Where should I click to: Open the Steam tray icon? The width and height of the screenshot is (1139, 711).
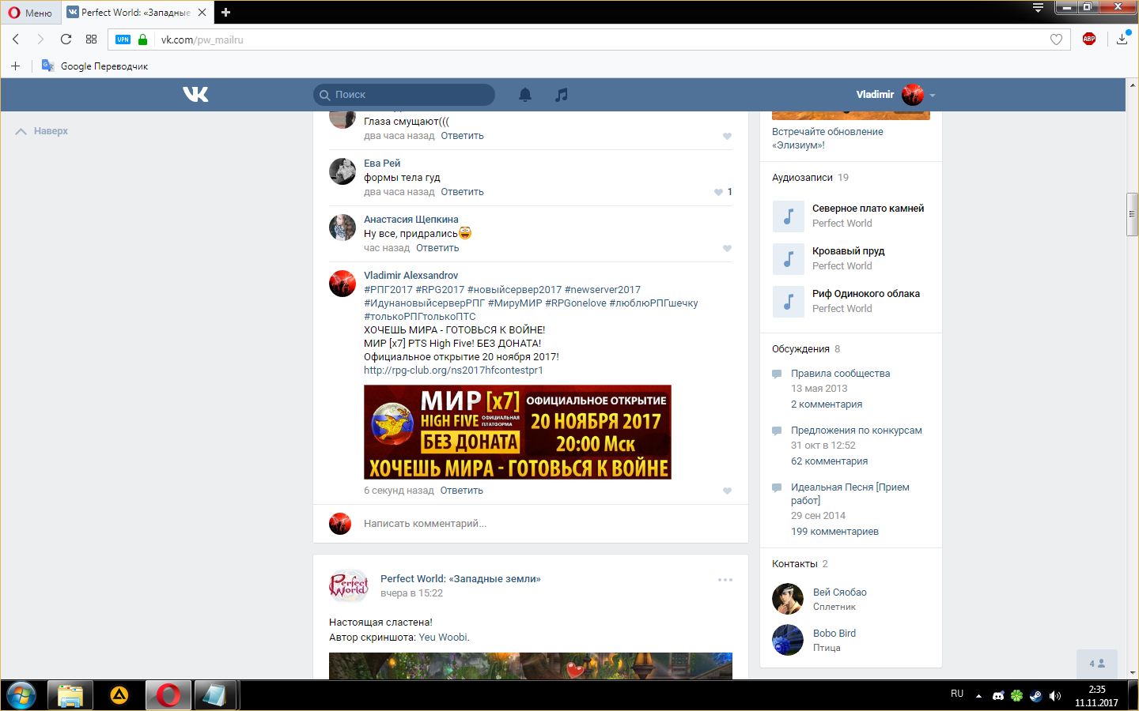[1035, 696]
